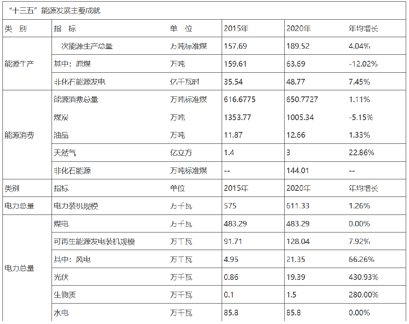
Task: Select the 能源消费总量 indicator cell
Action: coord(76,99)
